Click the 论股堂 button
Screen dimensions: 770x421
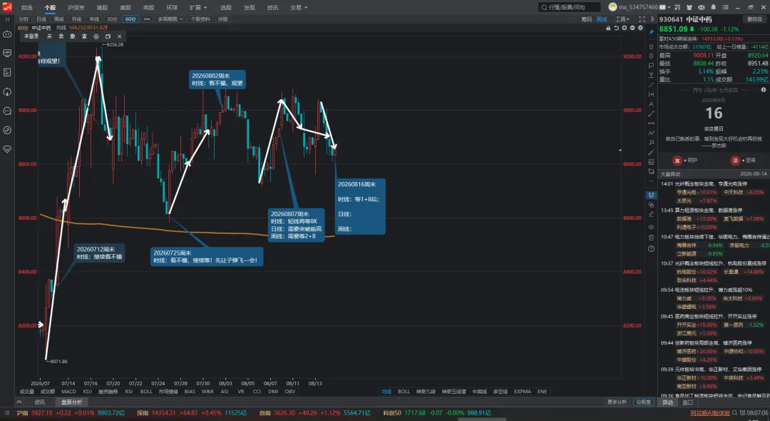pyautogui.click(x=643, y=402)
